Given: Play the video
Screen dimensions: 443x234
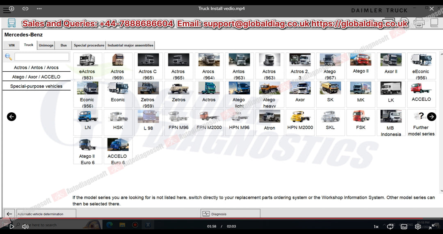Looking at the screenshot, I should pyautogui.click(x=11, y=226).
